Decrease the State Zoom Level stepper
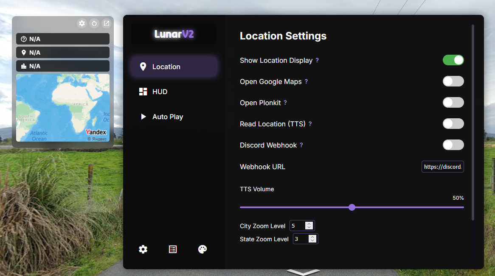 point(312,241)
